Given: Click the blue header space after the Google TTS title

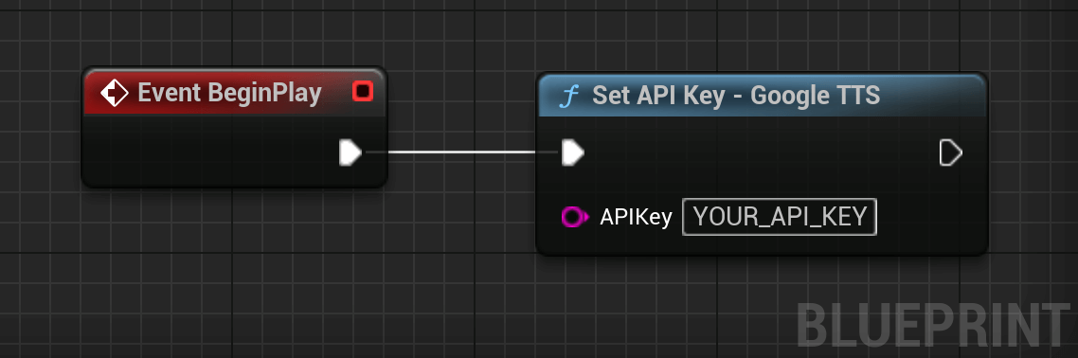Looking at the screenshot, I should click(931, 96).
